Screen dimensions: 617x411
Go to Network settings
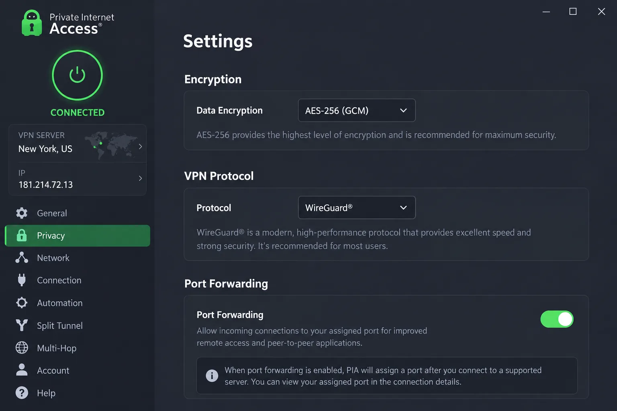coord(77,258)
